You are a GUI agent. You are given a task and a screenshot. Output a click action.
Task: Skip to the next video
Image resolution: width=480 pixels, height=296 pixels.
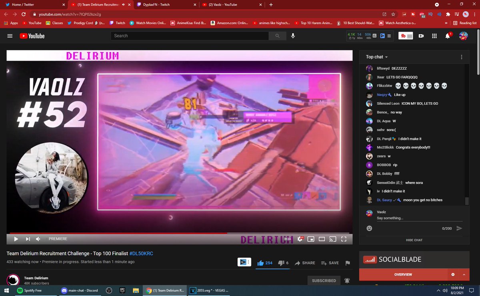[x=28, y=239]
